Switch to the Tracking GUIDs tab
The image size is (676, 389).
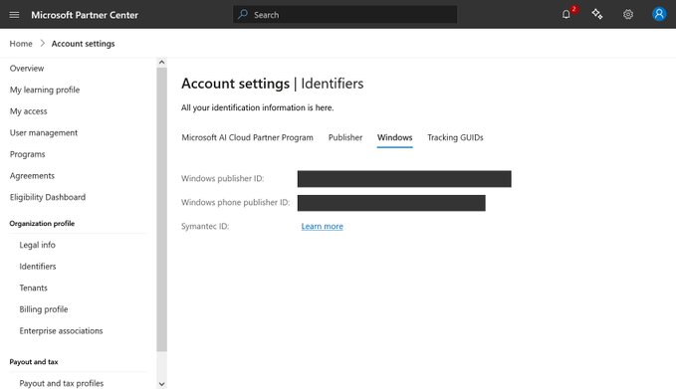pos(455,137)
